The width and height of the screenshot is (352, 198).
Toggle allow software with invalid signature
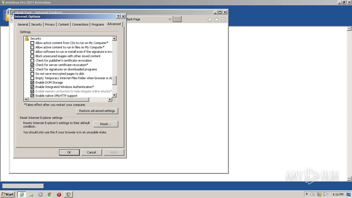(x=32, y=52)
